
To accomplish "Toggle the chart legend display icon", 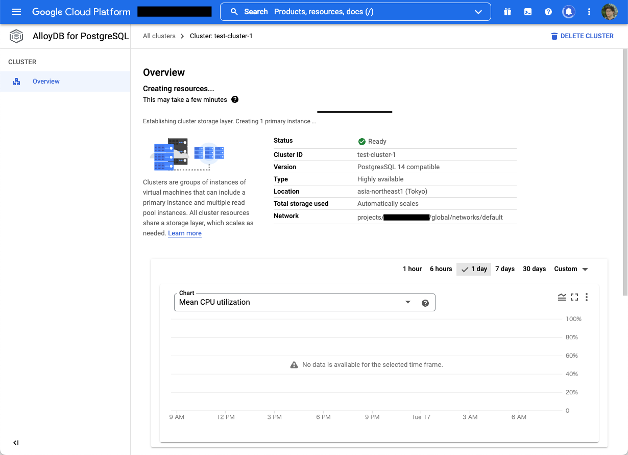I will click(x=562, y=297).
